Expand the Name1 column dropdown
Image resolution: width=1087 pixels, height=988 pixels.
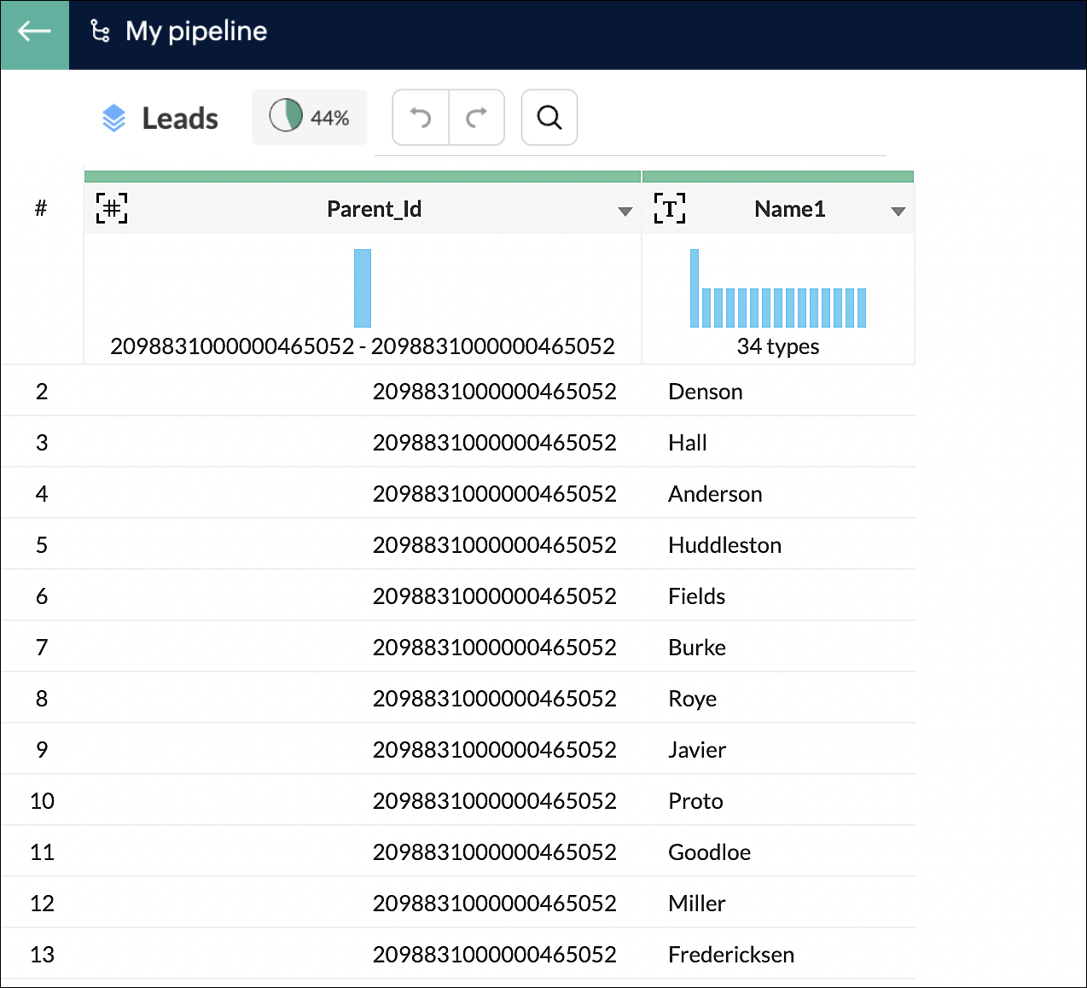(x=898, y=211)
